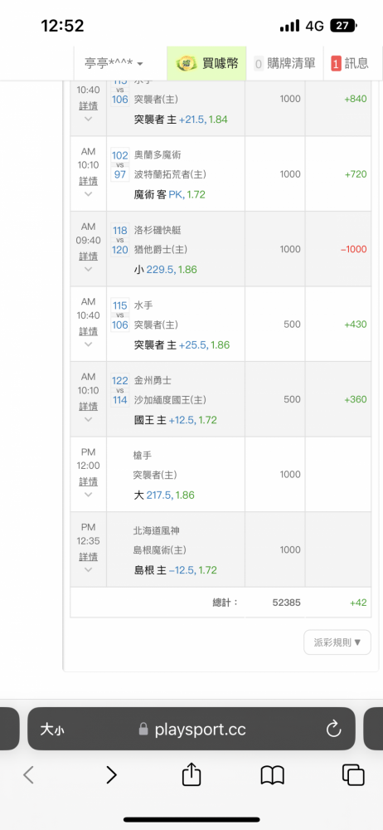Image resolution: width=383 pixels, height=830 pixels.
Task: Expand chevron for 金州勇士 game row
Action: pyautogui.click(x=89, y=419)
